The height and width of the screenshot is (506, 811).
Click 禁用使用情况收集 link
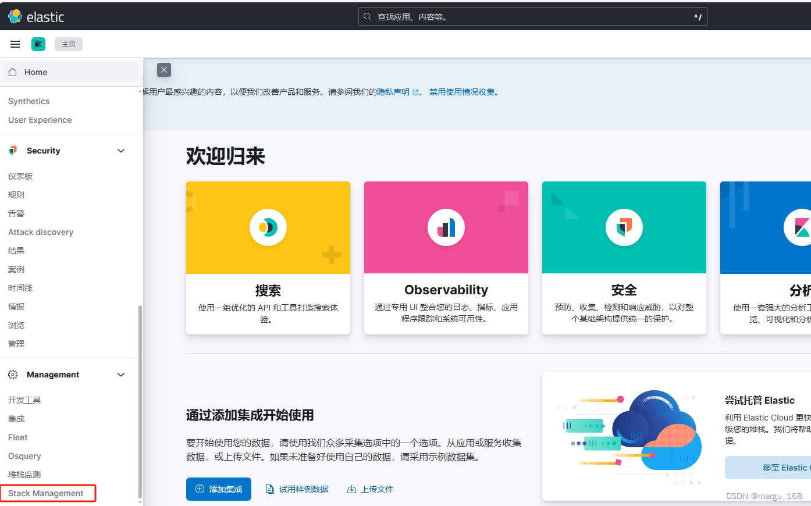click(x=463, y=92)
